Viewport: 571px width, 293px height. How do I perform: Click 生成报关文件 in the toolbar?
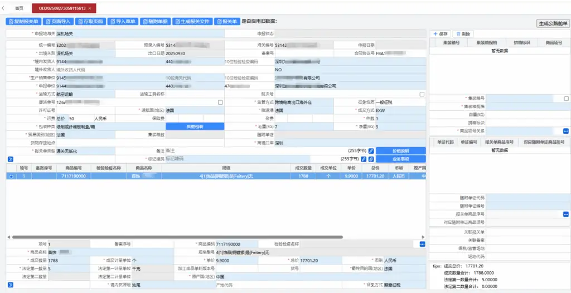(x=192, y=22)
